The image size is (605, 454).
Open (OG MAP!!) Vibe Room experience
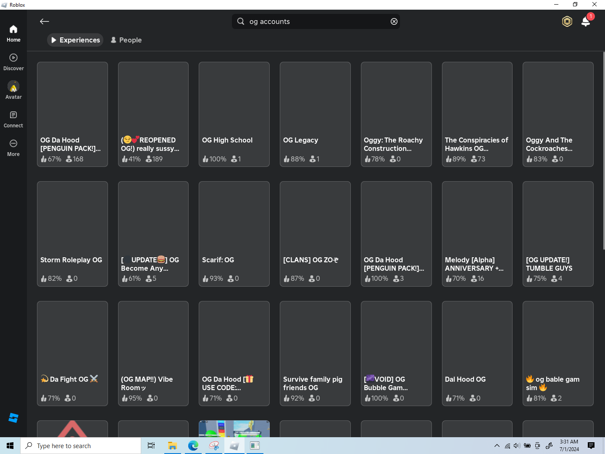coord(153,354)
